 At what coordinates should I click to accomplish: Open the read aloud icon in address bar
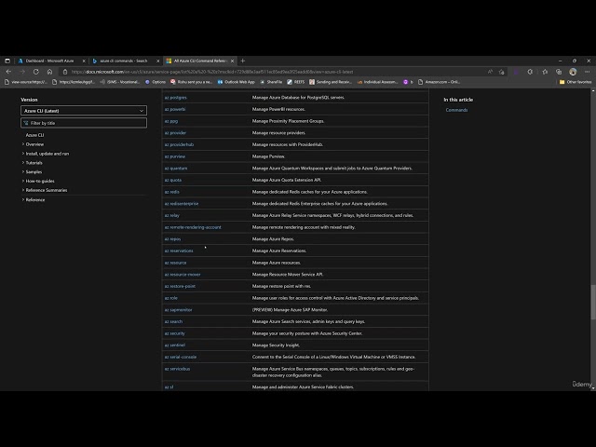490,72
